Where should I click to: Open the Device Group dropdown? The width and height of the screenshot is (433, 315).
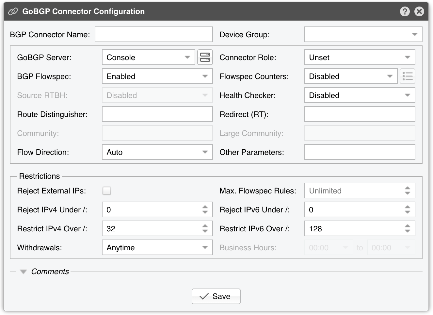363,35
